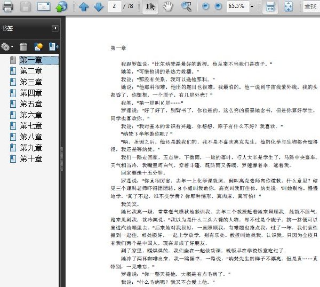Delete selected bookmark with trash icon

pyautogui.click(x=23, y=47)
